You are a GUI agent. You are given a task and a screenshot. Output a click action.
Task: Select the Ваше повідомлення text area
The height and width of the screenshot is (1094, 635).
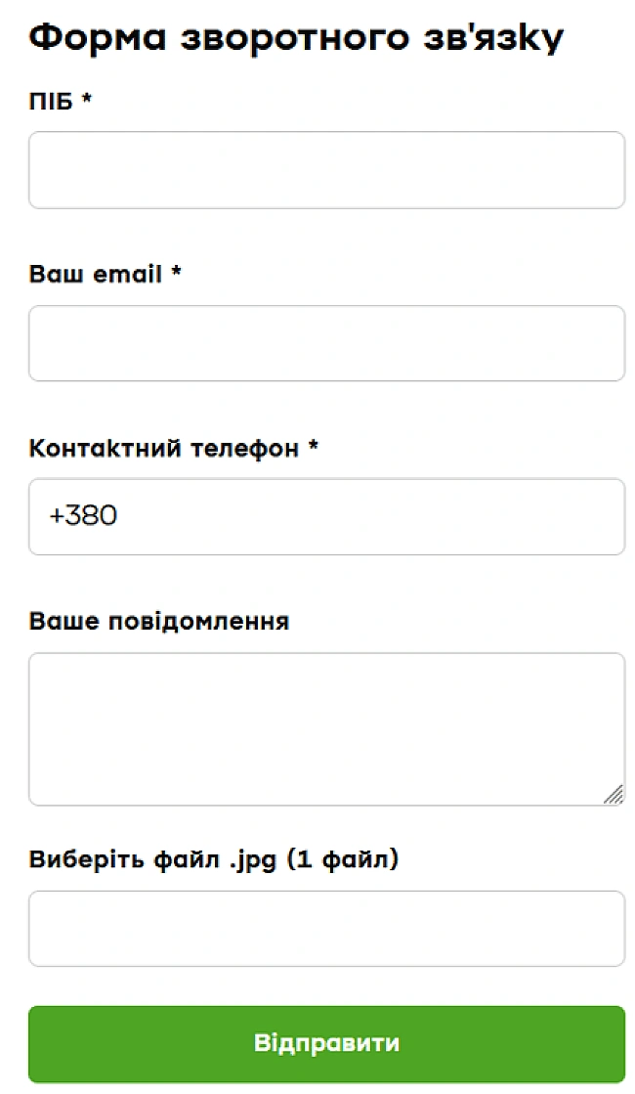click(326, 729)
